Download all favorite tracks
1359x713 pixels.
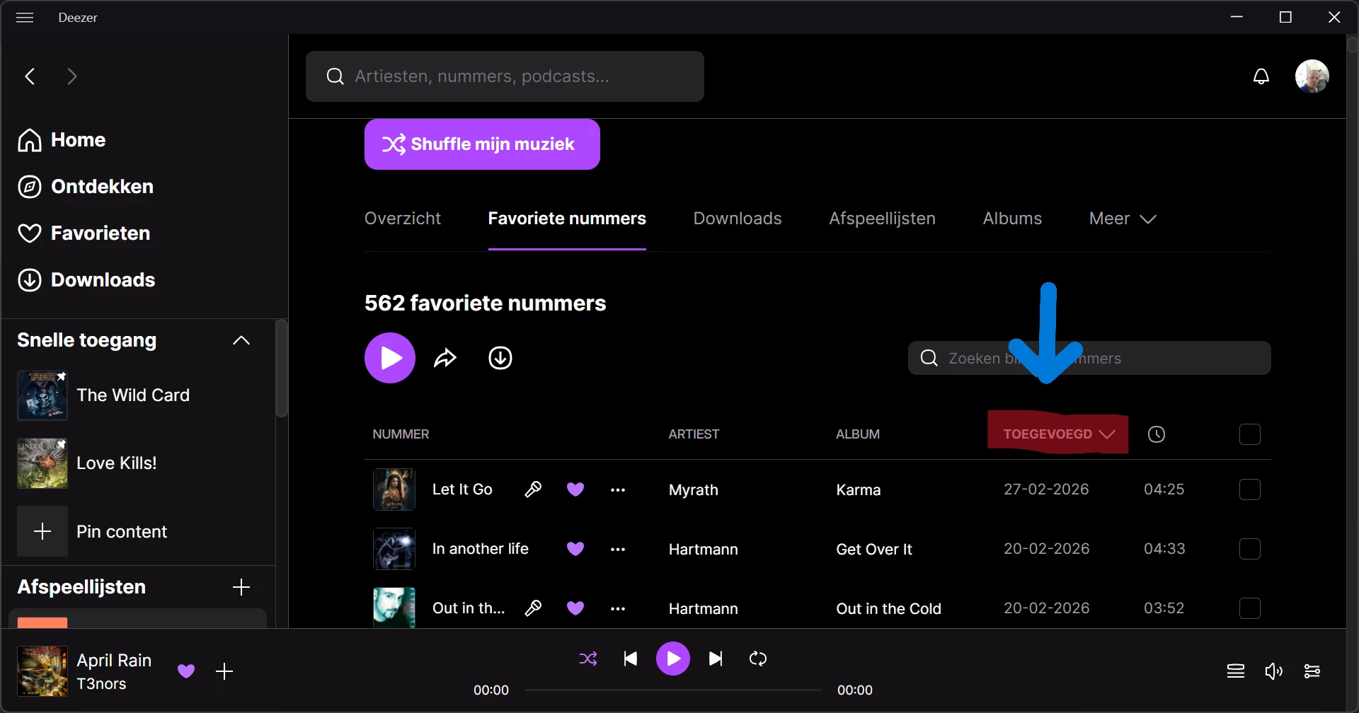(x=500, y=358)
